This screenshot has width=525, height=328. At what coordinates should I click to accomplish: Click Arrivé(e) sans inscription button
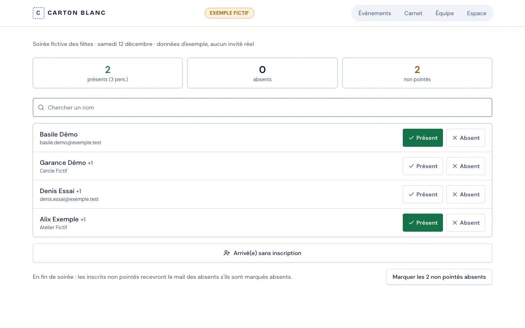(x=262, y=253)
